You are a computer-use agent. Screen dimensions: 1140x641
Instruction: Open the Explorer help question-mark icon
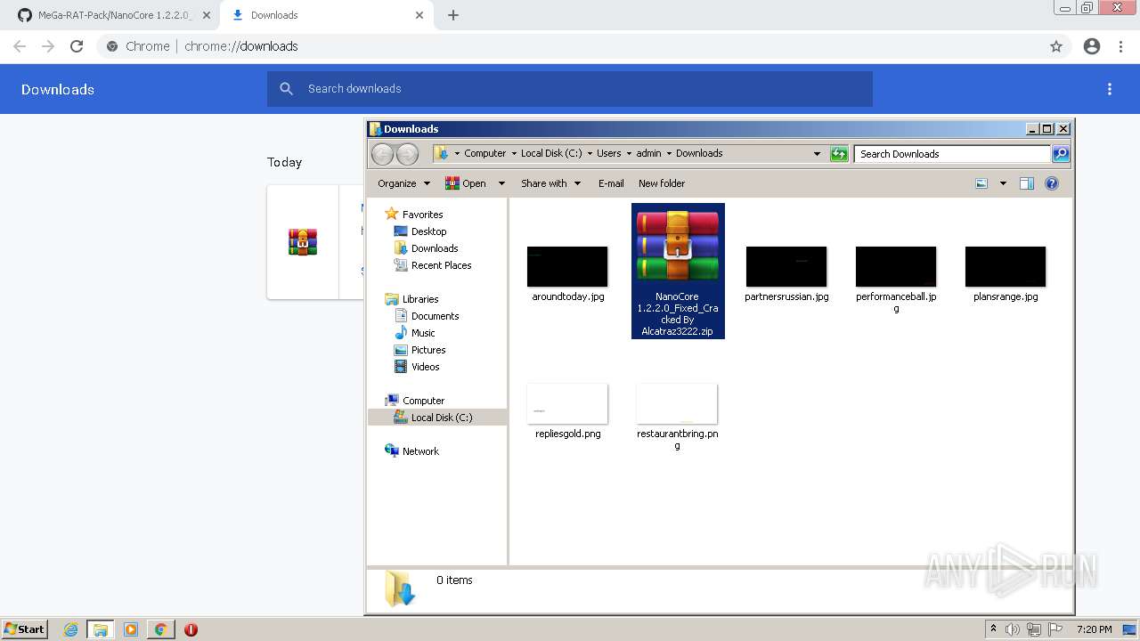click(1052, 183)
